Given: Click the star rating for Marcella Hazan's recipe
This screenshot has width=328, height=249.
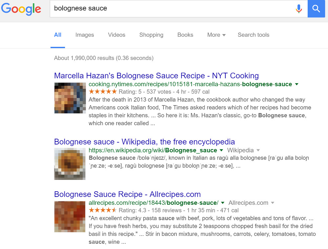Looking at the screenshot, I should click(x=102, y=92).
